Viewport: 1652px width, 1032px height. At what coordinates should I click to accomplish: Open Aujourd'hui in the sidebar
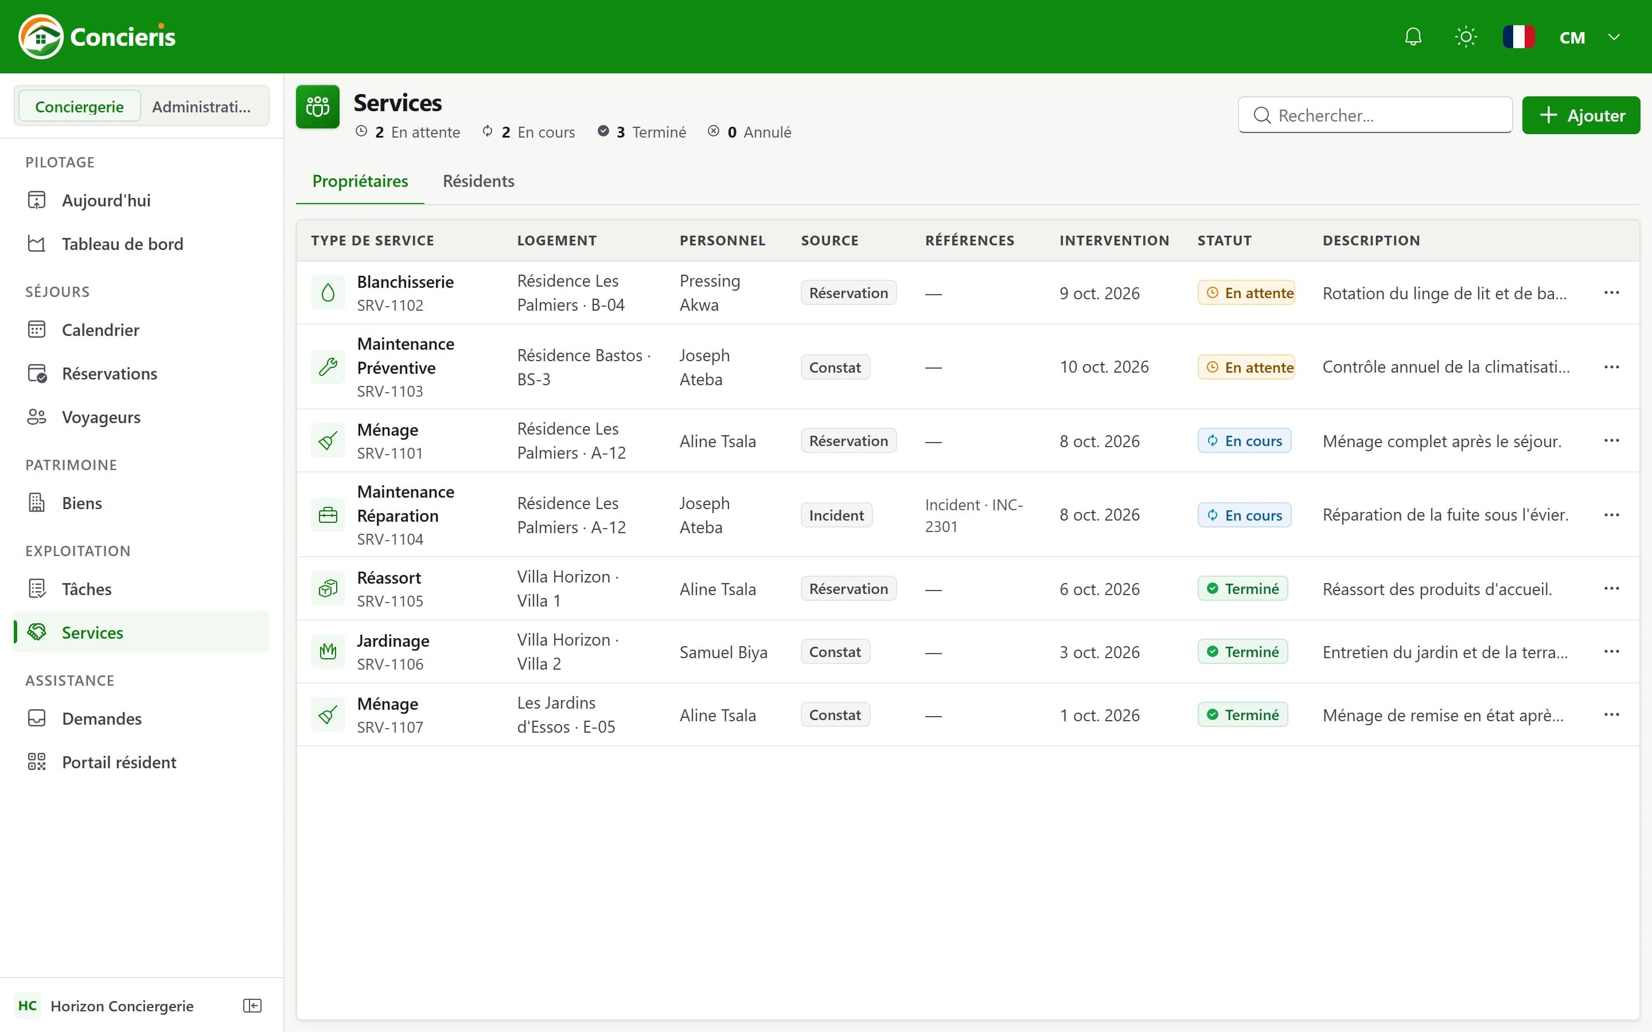point(141,200)
